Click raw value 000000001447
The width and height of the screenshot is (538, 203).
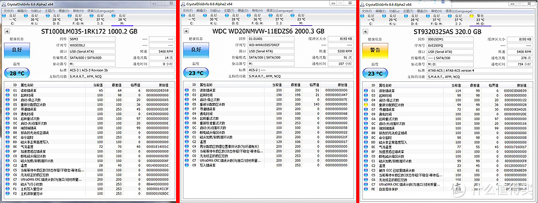(x=337, y=95)
